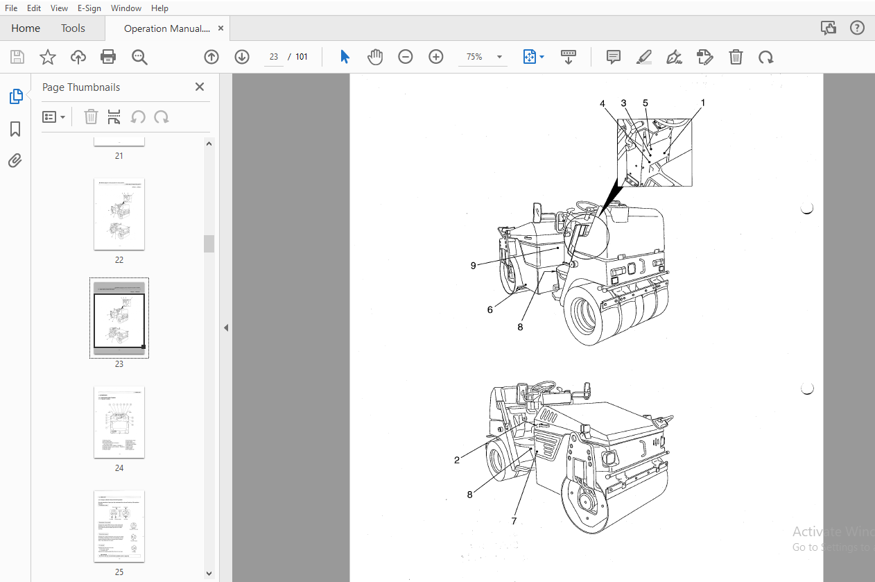Image resolution: width=875 pixels, height=582 pixels.
Task: Expand the thumbnails panel options menu
Action: (x=54, y=117)
